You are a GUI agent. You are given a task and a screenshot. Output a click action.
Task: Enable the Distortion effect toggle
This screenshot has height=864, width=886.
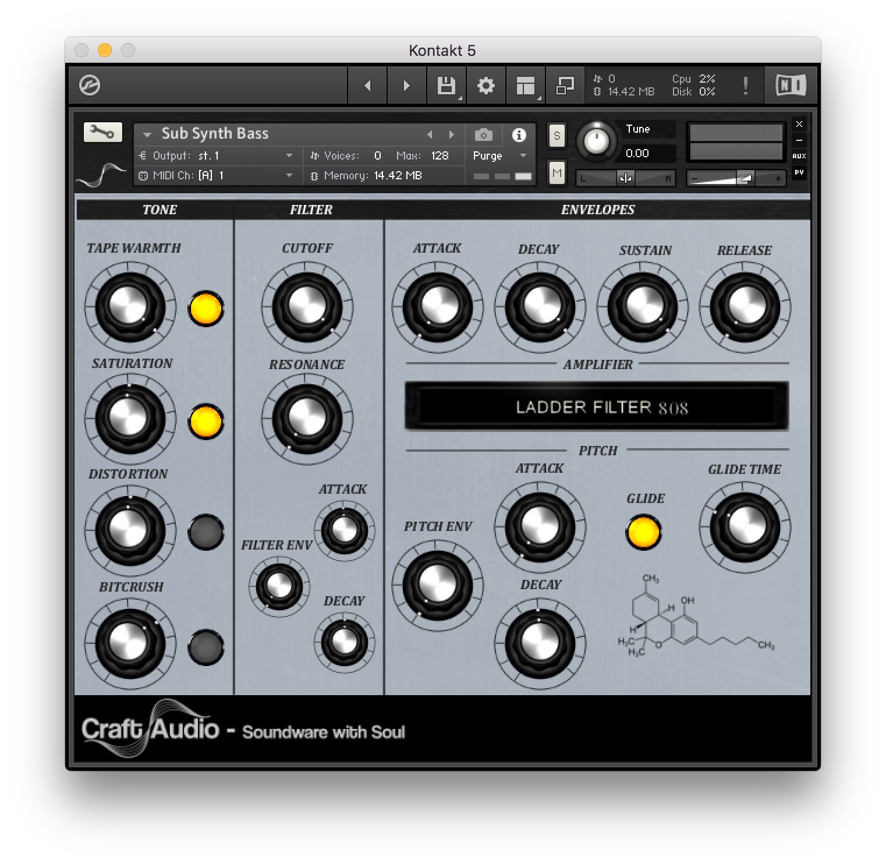click(205, 532)
